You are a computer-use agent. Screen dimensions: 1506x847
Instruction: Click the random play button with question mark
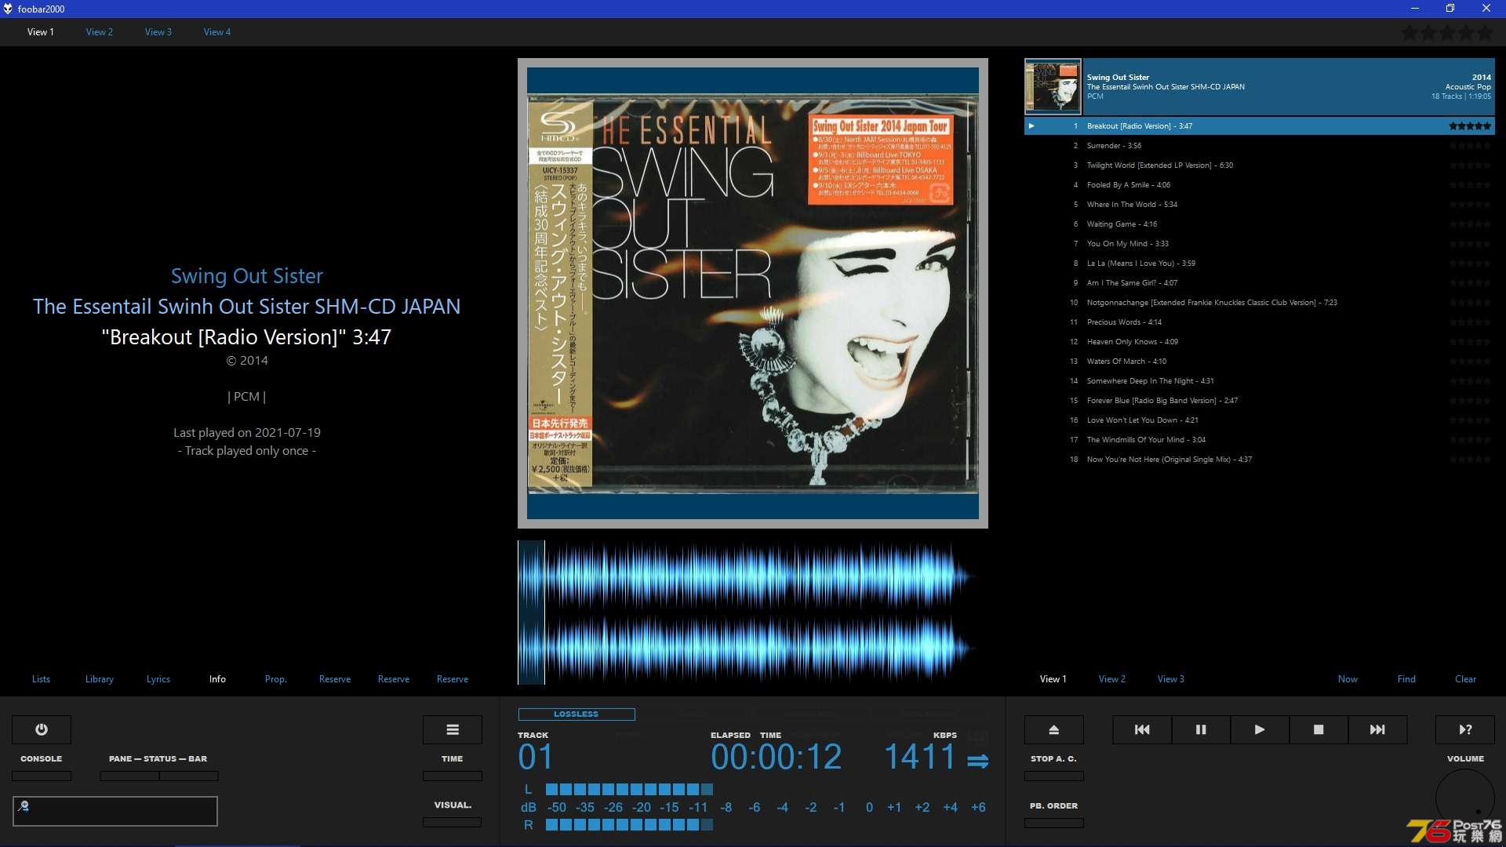pos(1465,729)
